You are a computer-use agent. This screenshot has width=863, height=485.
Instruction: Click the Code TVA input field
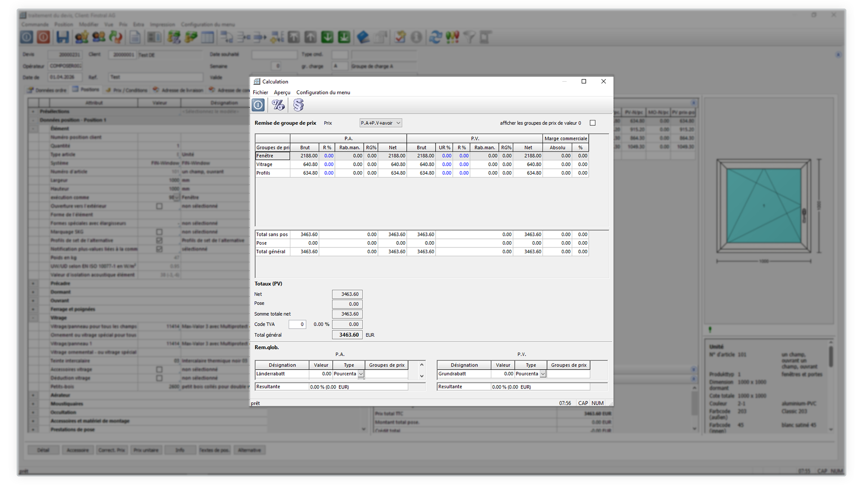[297, 324]
